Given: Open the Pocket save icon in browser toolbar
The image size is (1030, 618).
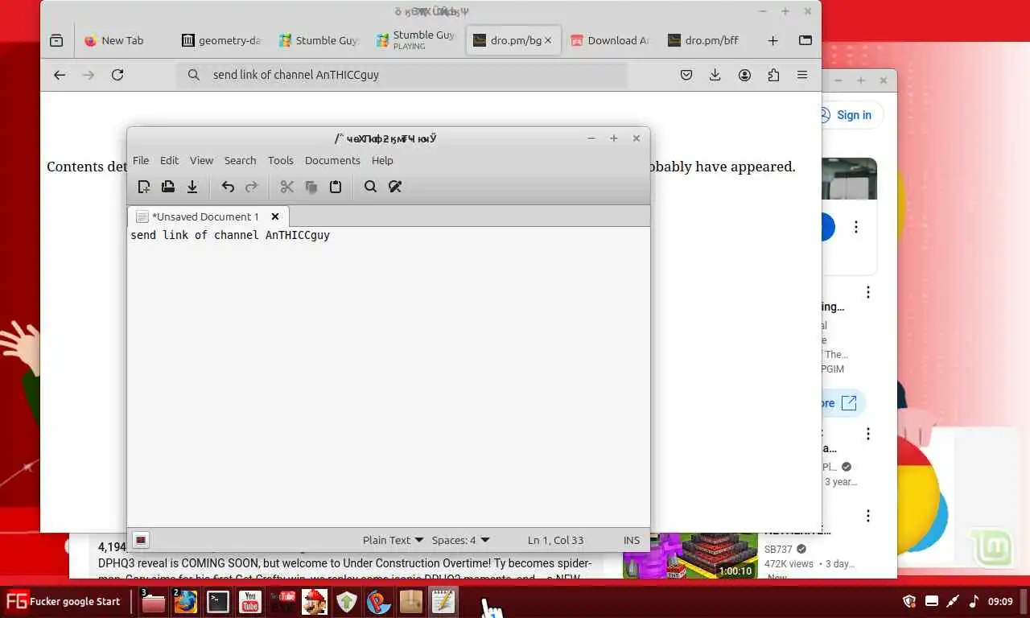Looking at the screenshot, I should pos(686,75).
